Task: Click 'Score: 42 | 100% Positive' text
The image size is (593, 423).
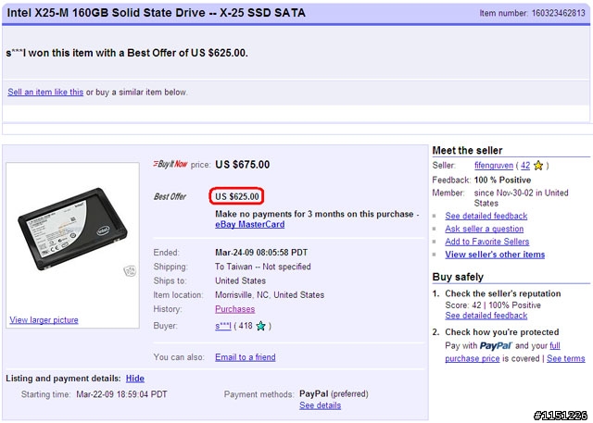Action: tap(493, 305)
